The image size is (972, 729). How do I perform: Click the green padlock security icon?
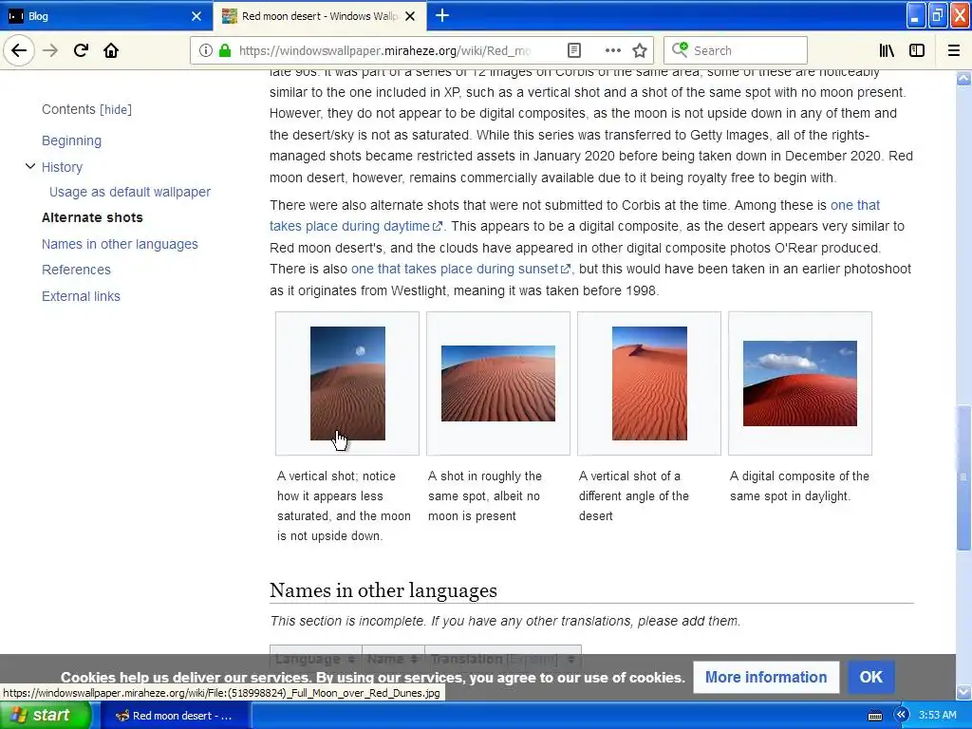click(225, 50)
